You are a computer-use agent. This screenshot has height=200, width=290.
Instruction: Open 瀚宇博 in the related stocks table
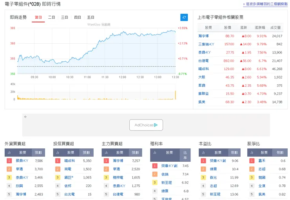[x=203, y=36]
